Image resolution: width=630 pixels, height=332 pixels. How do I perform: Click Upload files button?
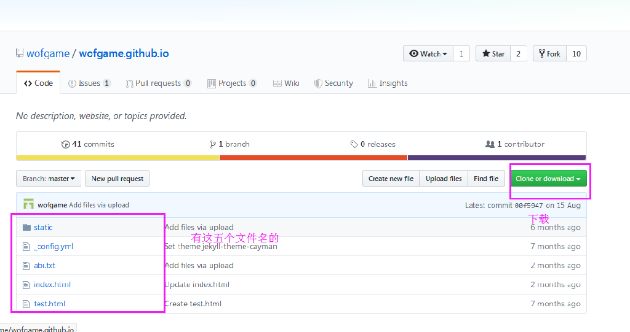click(x=444, y=179)
